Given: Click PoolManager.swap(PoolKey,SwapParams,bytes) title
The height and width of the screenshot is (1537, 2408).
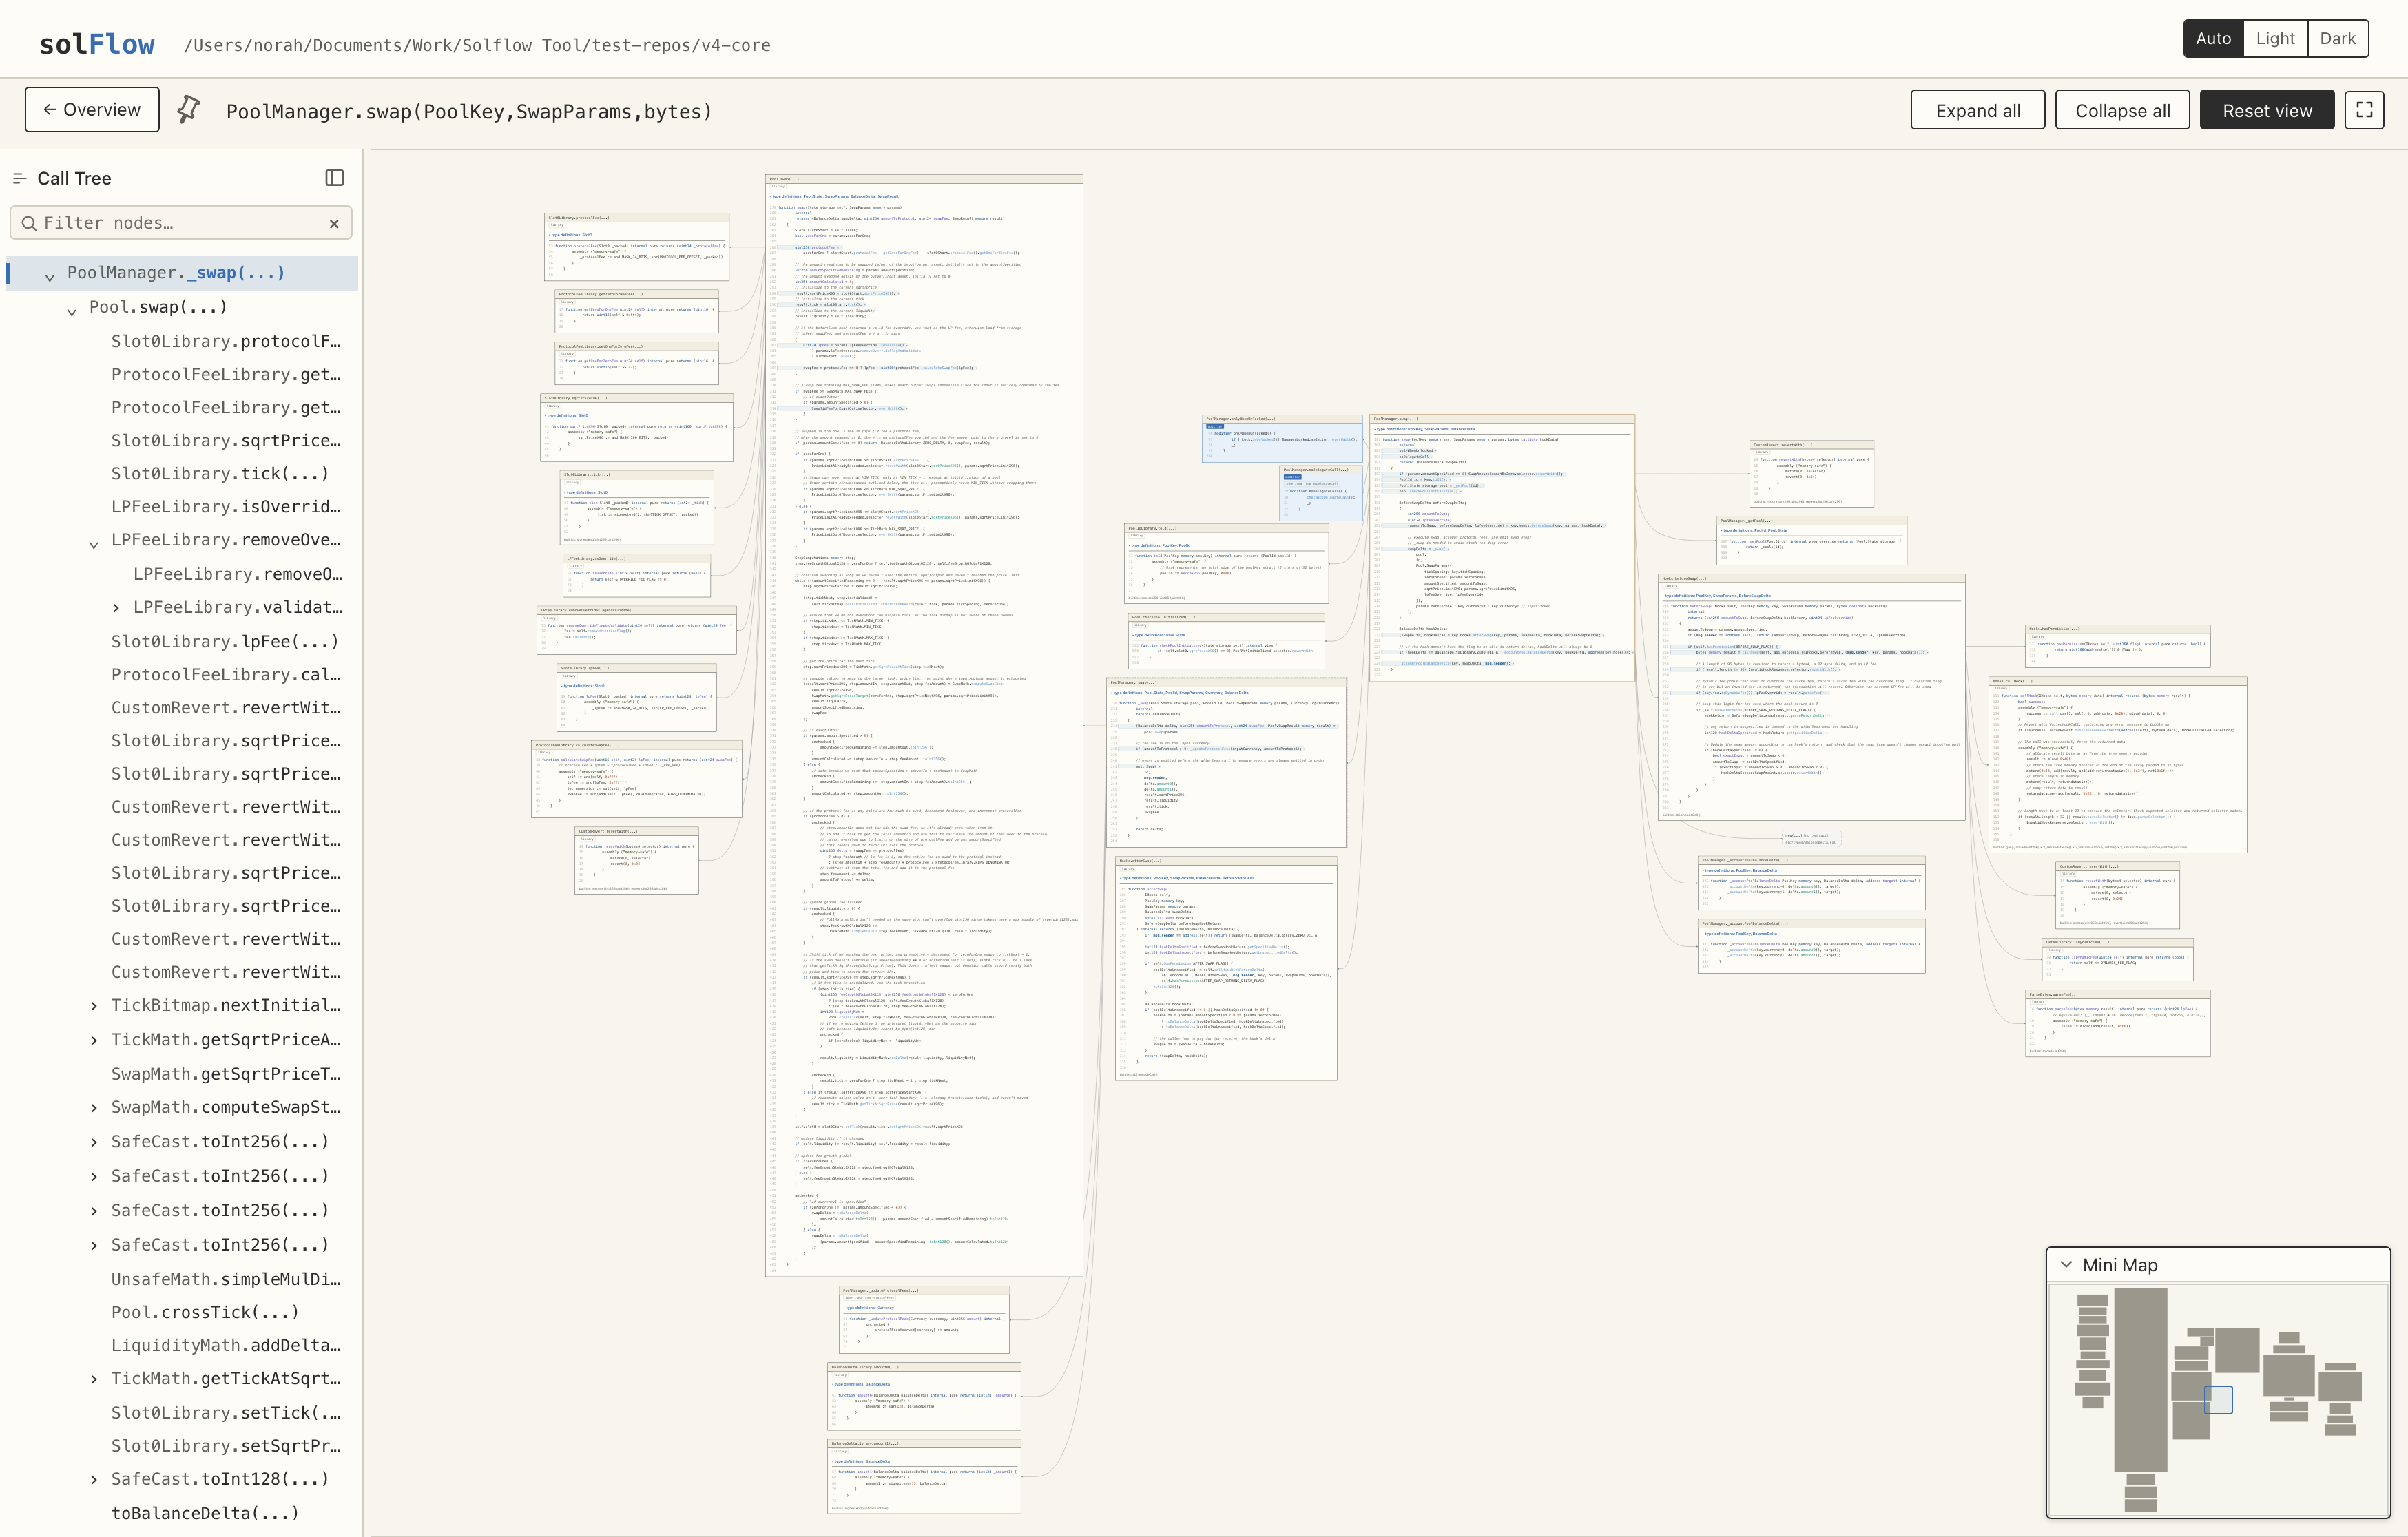Looking at the screenshot, I should pyautogui.click(x=469, y=111).
